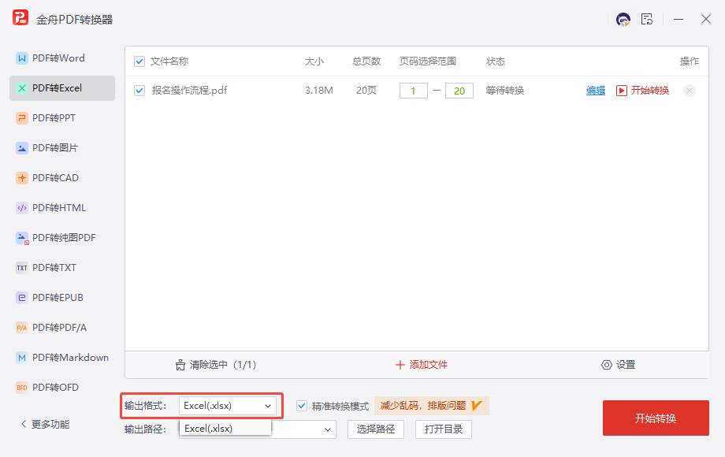Click the trash icon beside 清除选中
Image resolution: width=725 pixels, height=457 pixels.
click(180, 365)
